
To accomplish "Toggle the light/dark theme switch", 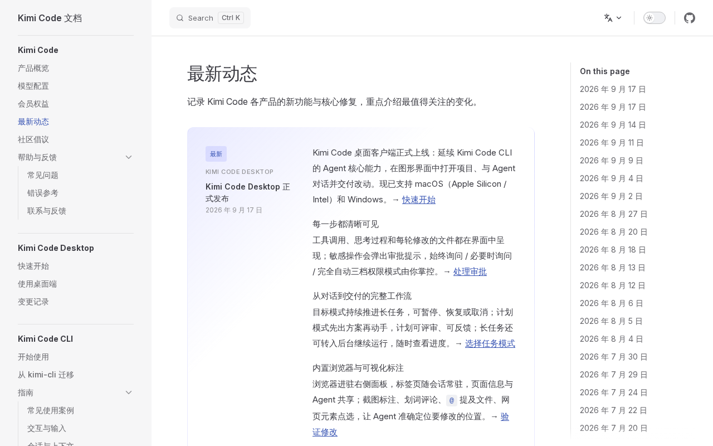I will tap(655, 18).
